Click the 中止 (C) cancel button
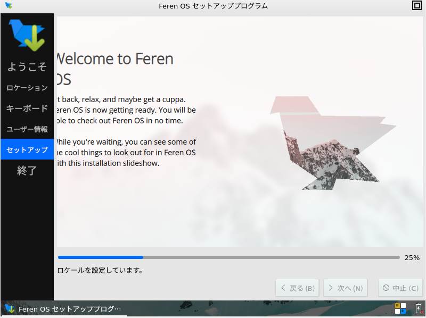 coord(400,288)
